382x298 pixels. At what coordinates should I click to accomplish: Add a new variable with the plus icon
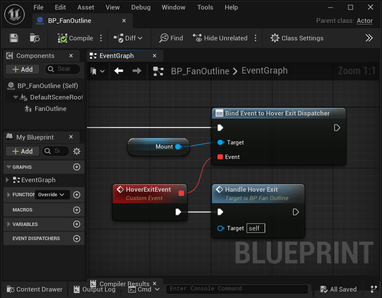tap(77, 224)
